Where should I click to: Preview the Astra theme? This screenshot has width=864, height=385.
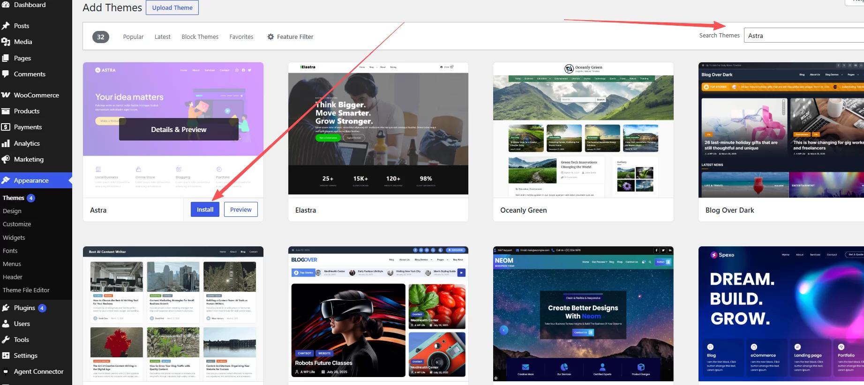point(241,209)
